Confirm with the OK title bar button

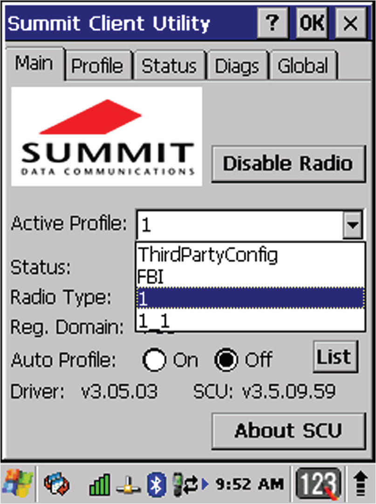(x=312, y=23)
